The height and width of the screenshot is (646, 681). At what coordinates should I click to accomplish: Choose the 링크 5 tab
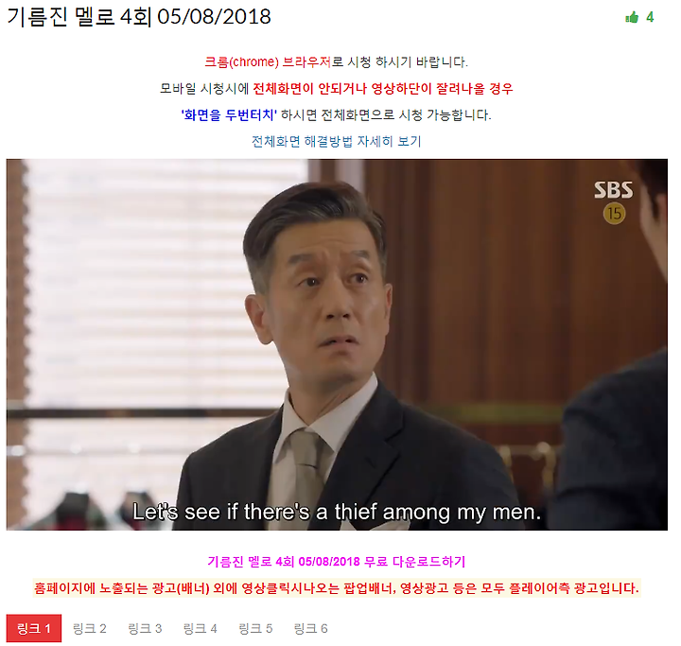click(x=255, y=628)
